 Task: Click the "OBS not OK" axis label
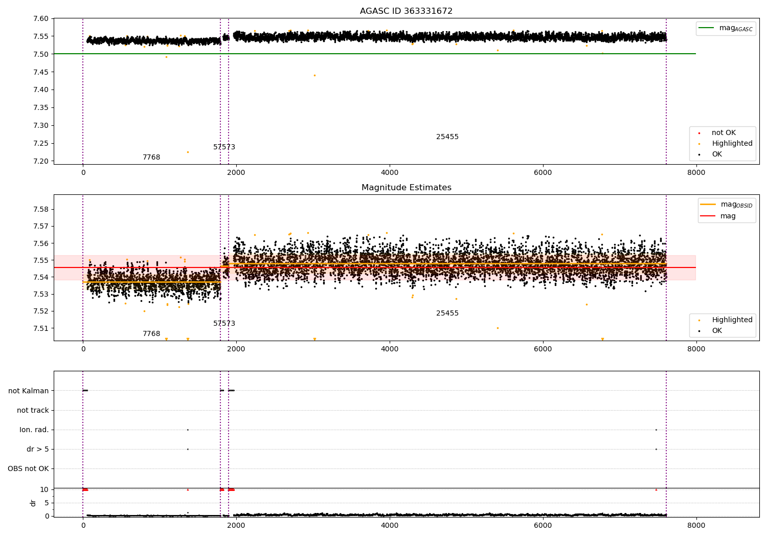(x=29, y=469)
